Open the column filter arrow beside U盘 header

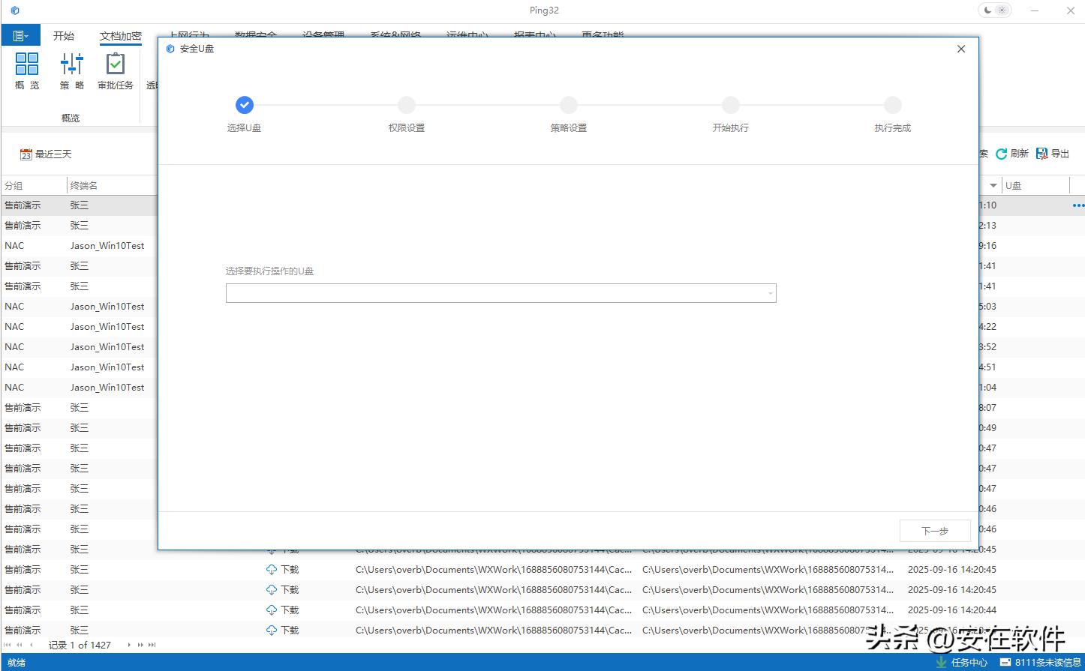pos(993,186)
